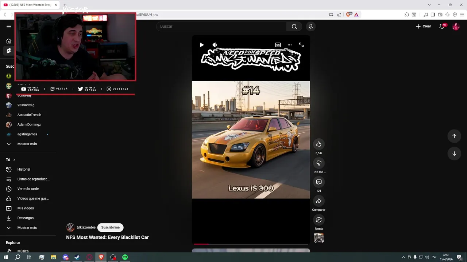Click the Crear create button
The image size is (467, 262).
pos(424,26)
